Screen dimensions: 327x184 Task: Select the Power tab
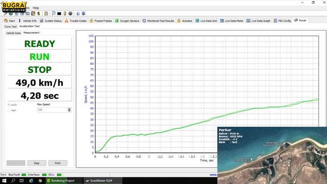click(x=300, y=20)
